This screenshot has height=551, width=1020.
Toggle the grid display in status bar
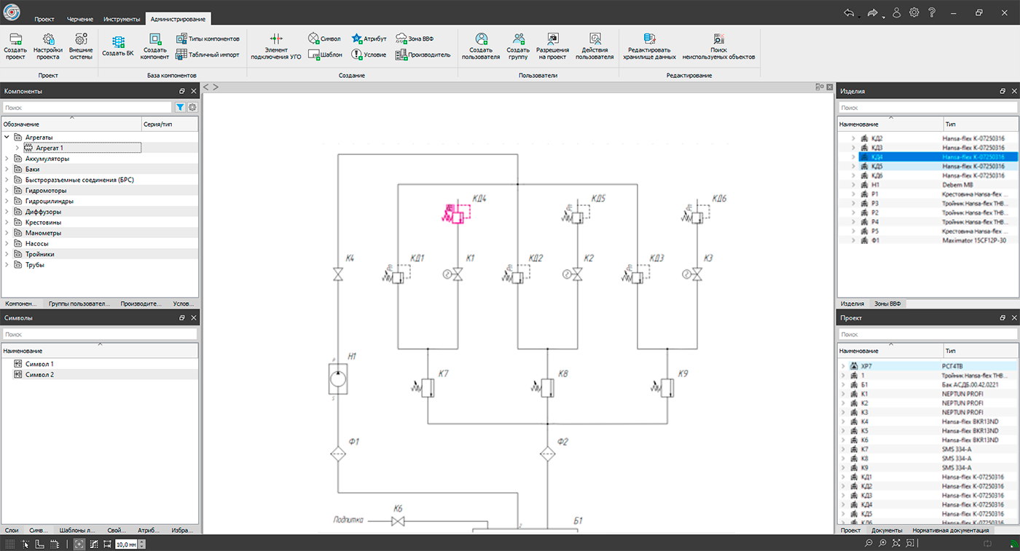[10, 544]
